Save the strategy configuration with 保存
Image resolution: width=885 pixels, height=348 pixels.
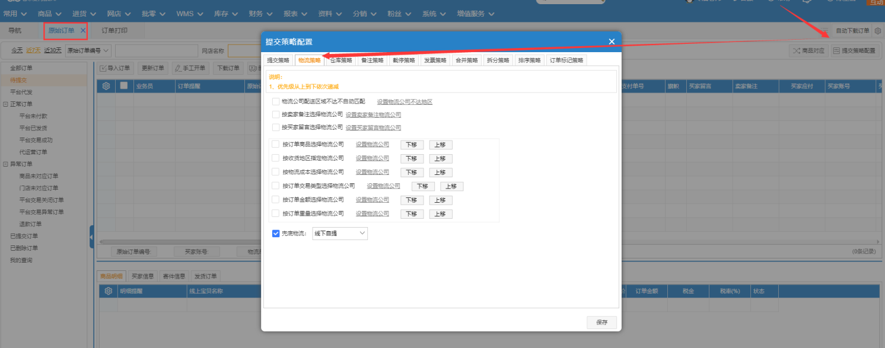[x=602, y=323]
